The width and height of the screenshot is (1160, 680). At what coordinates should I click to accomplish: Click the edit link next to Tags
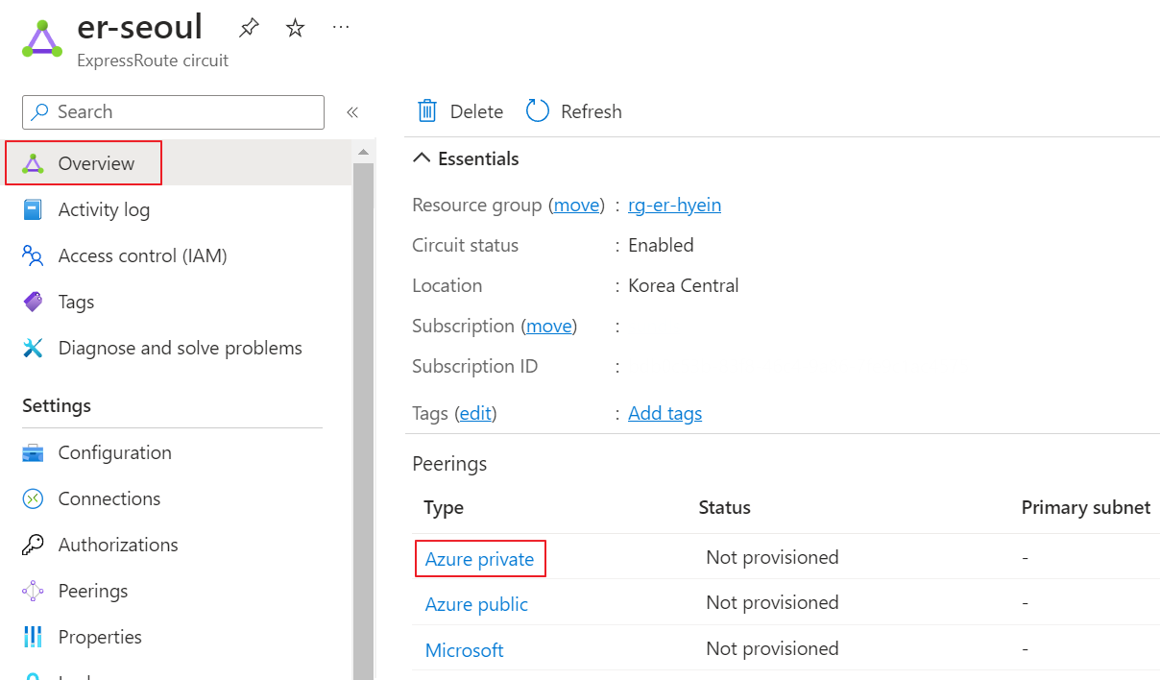point(475,413)
